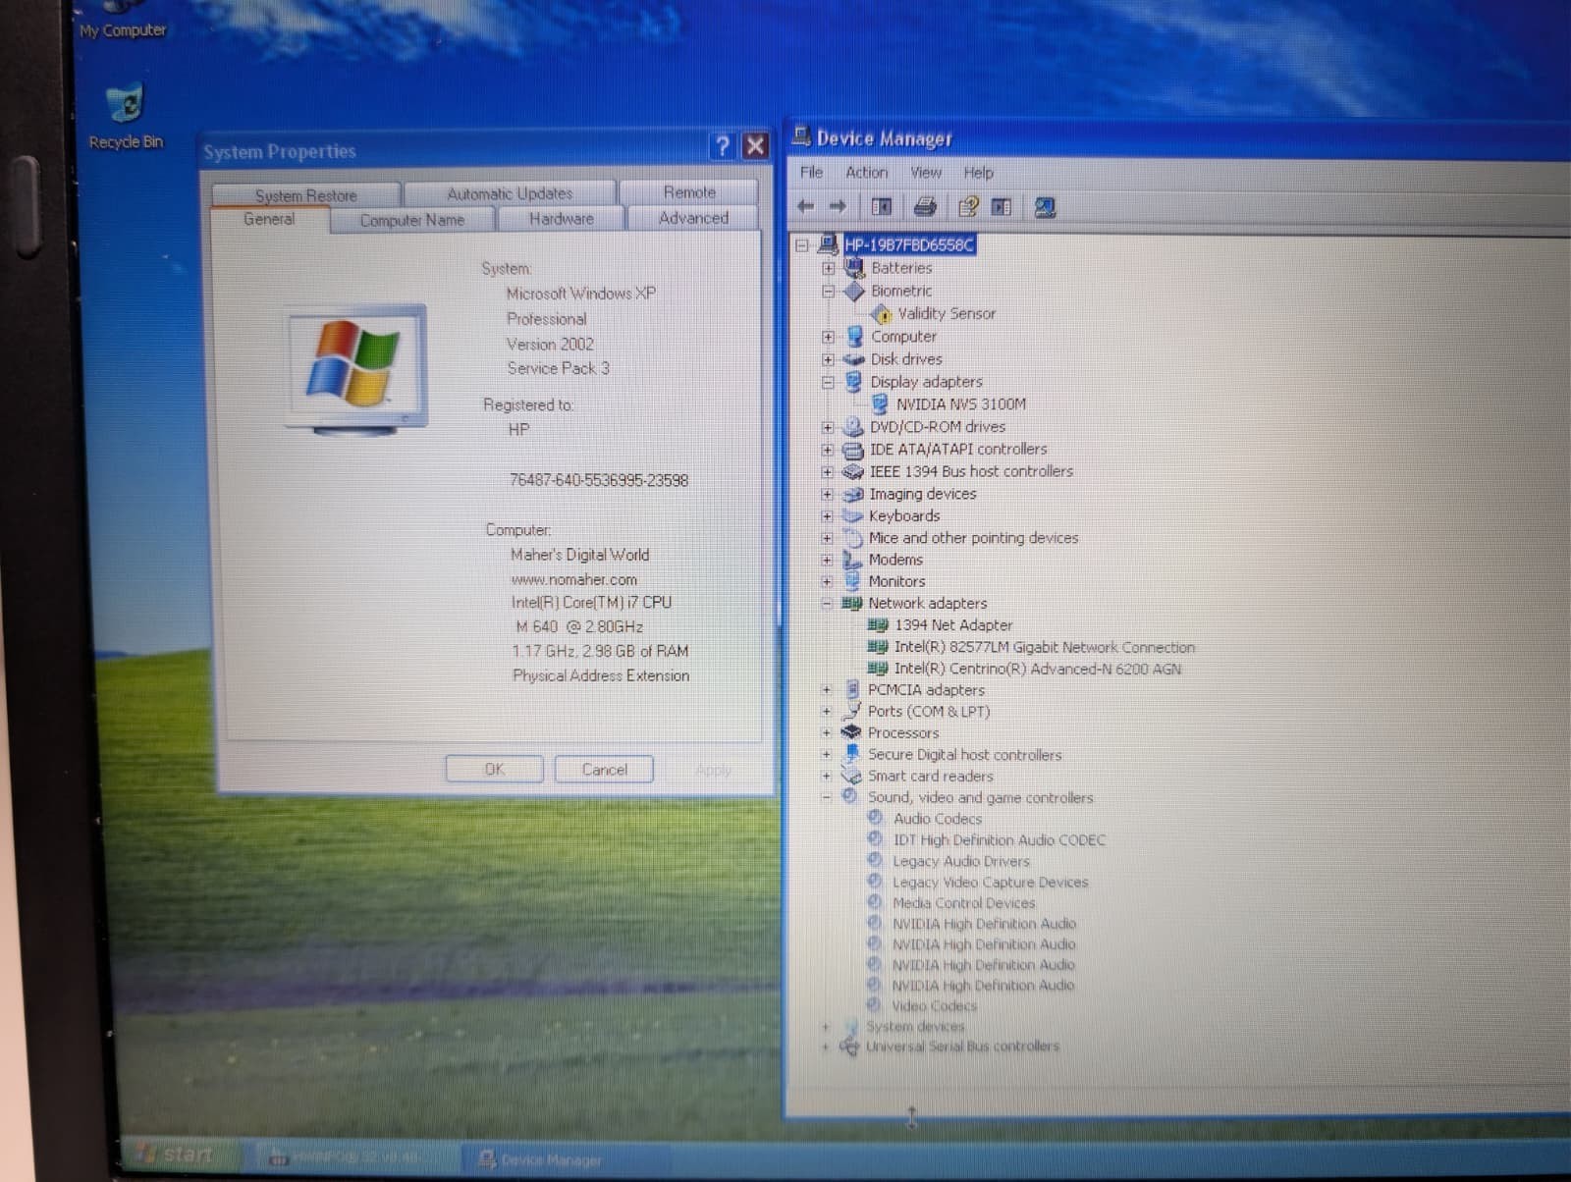Screen dimensions: 1571x1182
Task: Select Legacy Video Capture Devices entry
Action: point(990,883)
